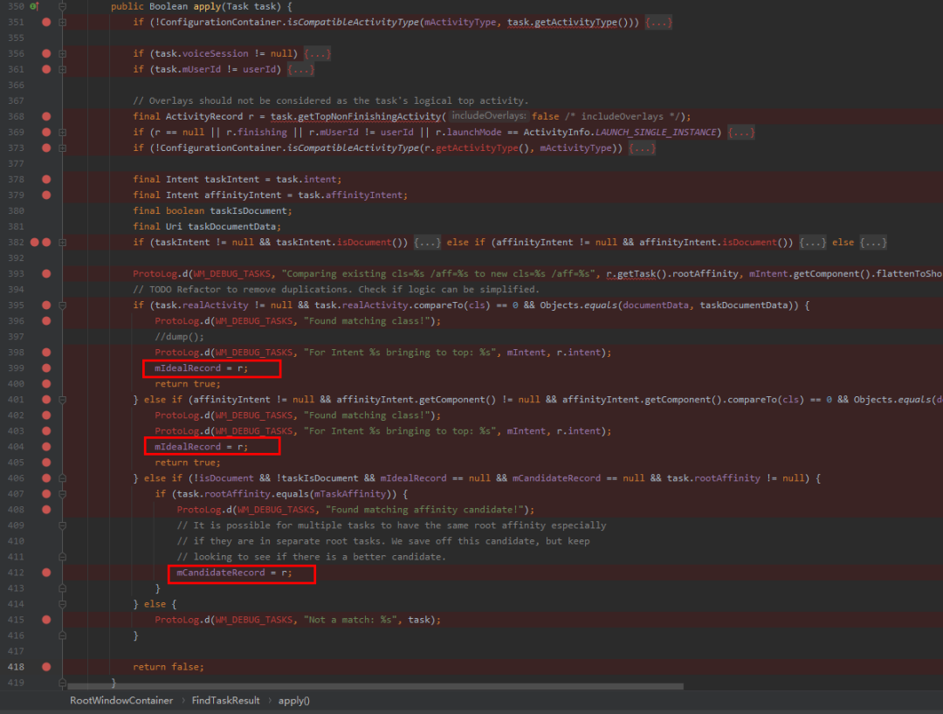Remove the breakpoint on line 395
The height and width of the screenshot is (714, 943).
46,306
